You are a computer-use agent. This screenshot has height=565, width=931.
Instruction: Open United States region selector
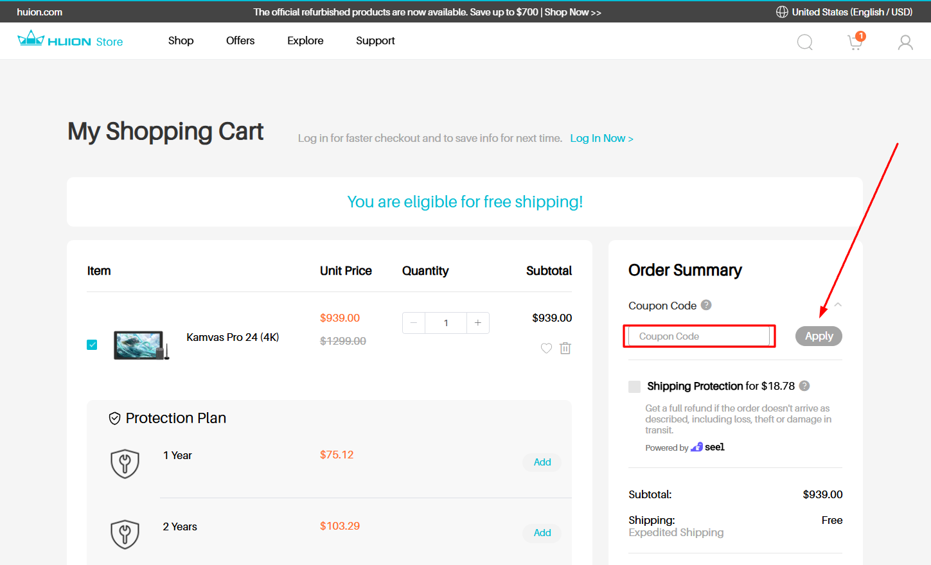coord(844,12)
